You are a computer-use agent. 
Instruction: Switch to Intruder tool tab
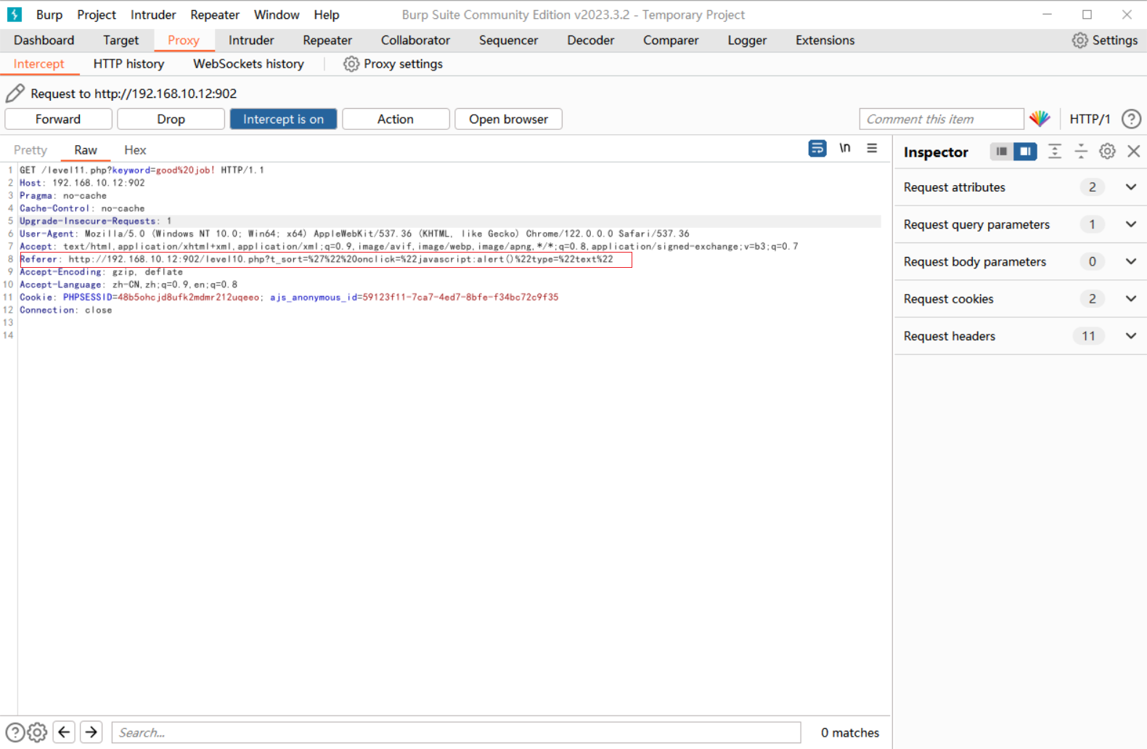pyautogui.click(x=251, y=41)
